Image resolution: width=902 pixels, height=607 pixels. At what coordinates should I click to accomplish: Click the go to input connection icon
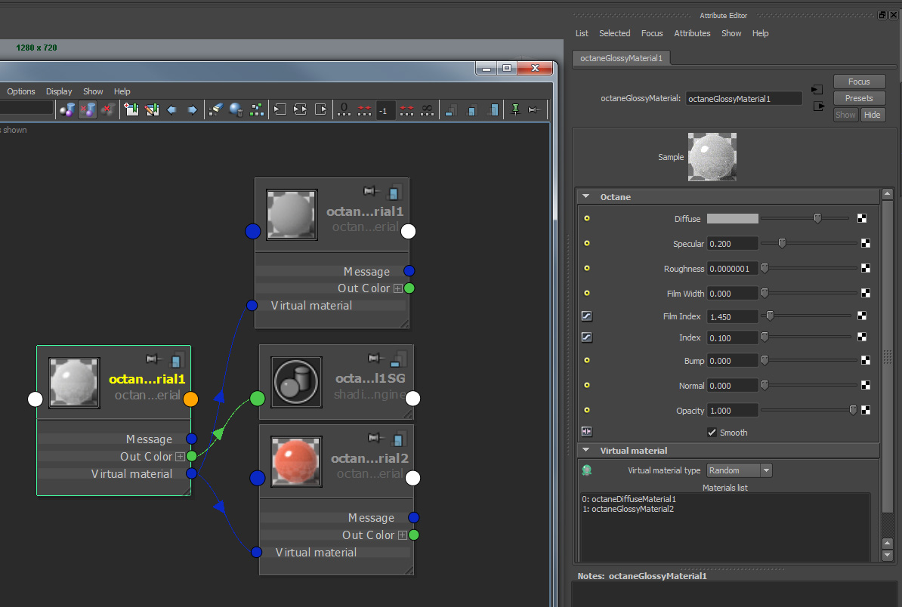tap(817, 90)
